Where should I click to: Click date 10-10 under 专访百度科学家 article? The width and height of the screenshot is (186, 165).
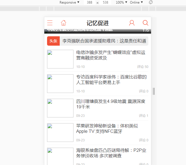pyautogui.click(x=80, y=91)
